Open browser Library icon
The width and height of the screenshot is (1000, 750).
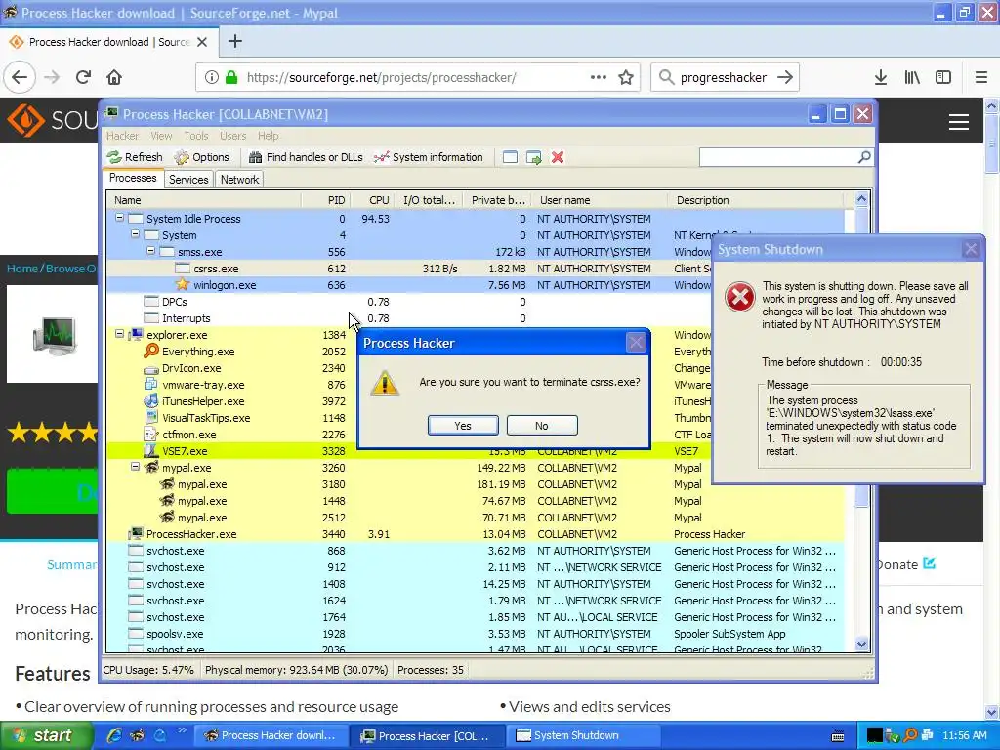(912, 77)
